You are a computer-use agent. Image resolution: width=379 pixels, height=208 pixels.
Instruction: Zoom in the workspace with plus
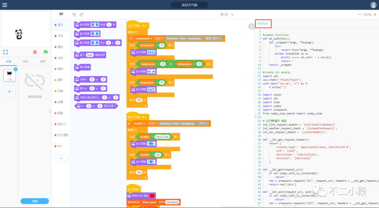375,15
